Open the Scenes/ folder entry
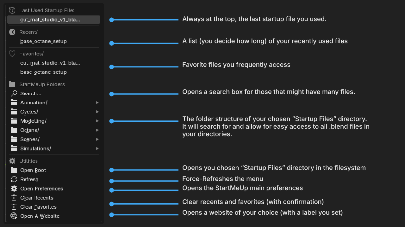The height and width of the screenshot is (227, 405). [x=30, y=139]
